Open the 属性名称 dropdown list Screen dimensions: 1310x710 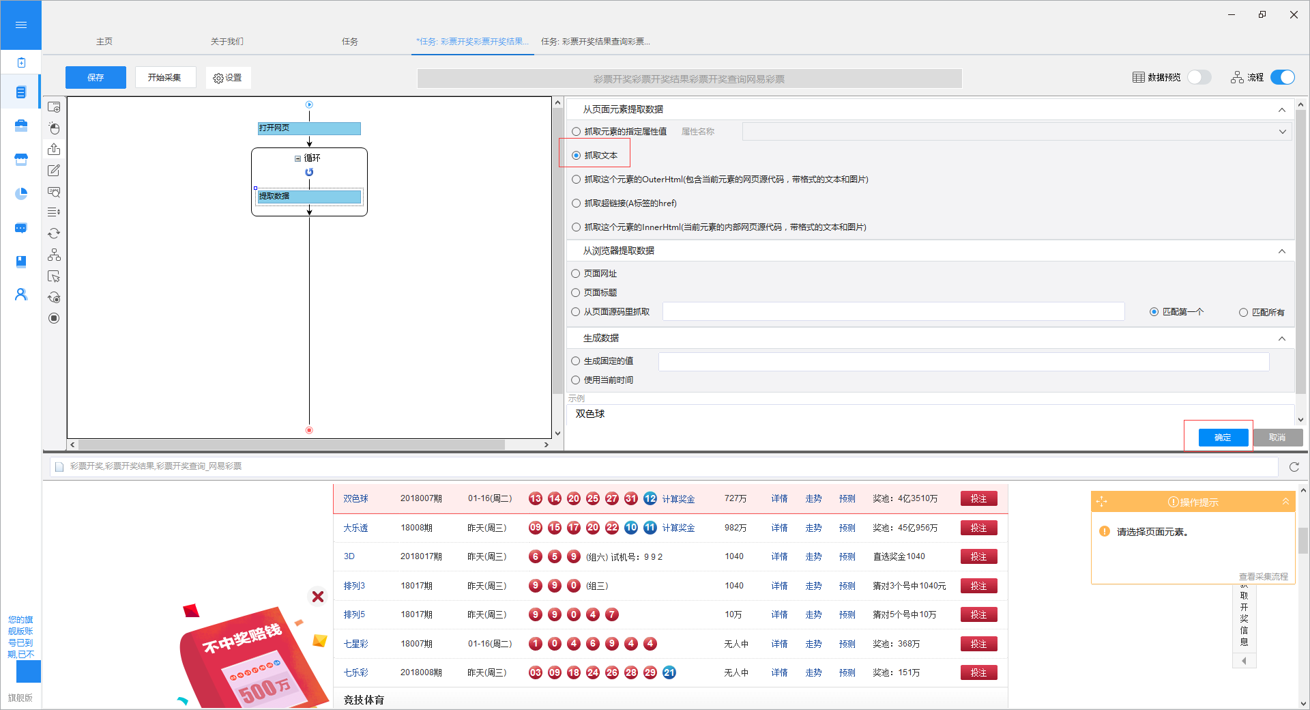pos(1016,132)
